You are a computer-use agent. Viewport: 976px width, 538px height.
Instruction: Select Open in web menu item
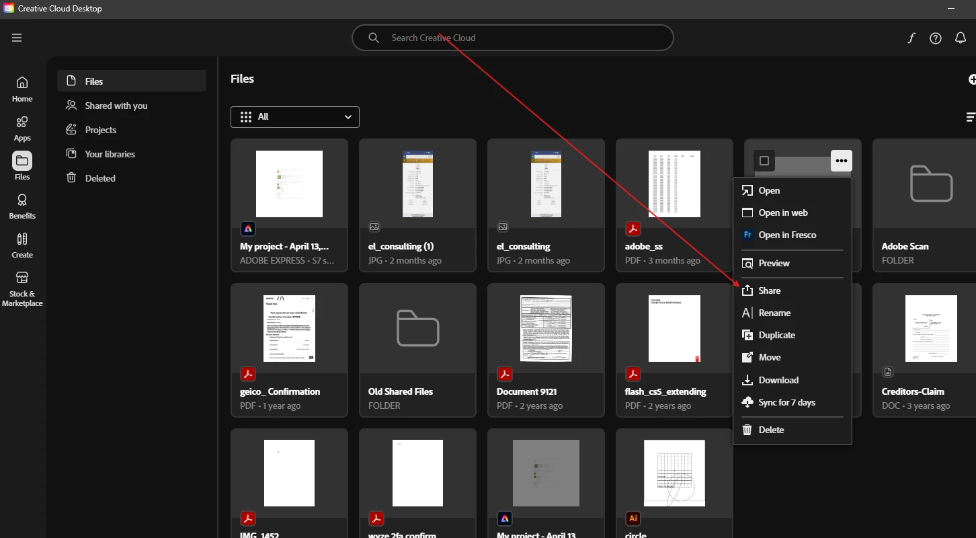click(x=792, y=213)
